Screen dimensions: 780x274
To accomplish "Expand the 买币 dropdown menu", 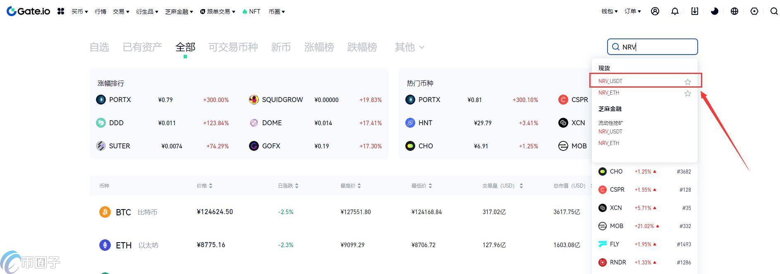I will [79, 12].
